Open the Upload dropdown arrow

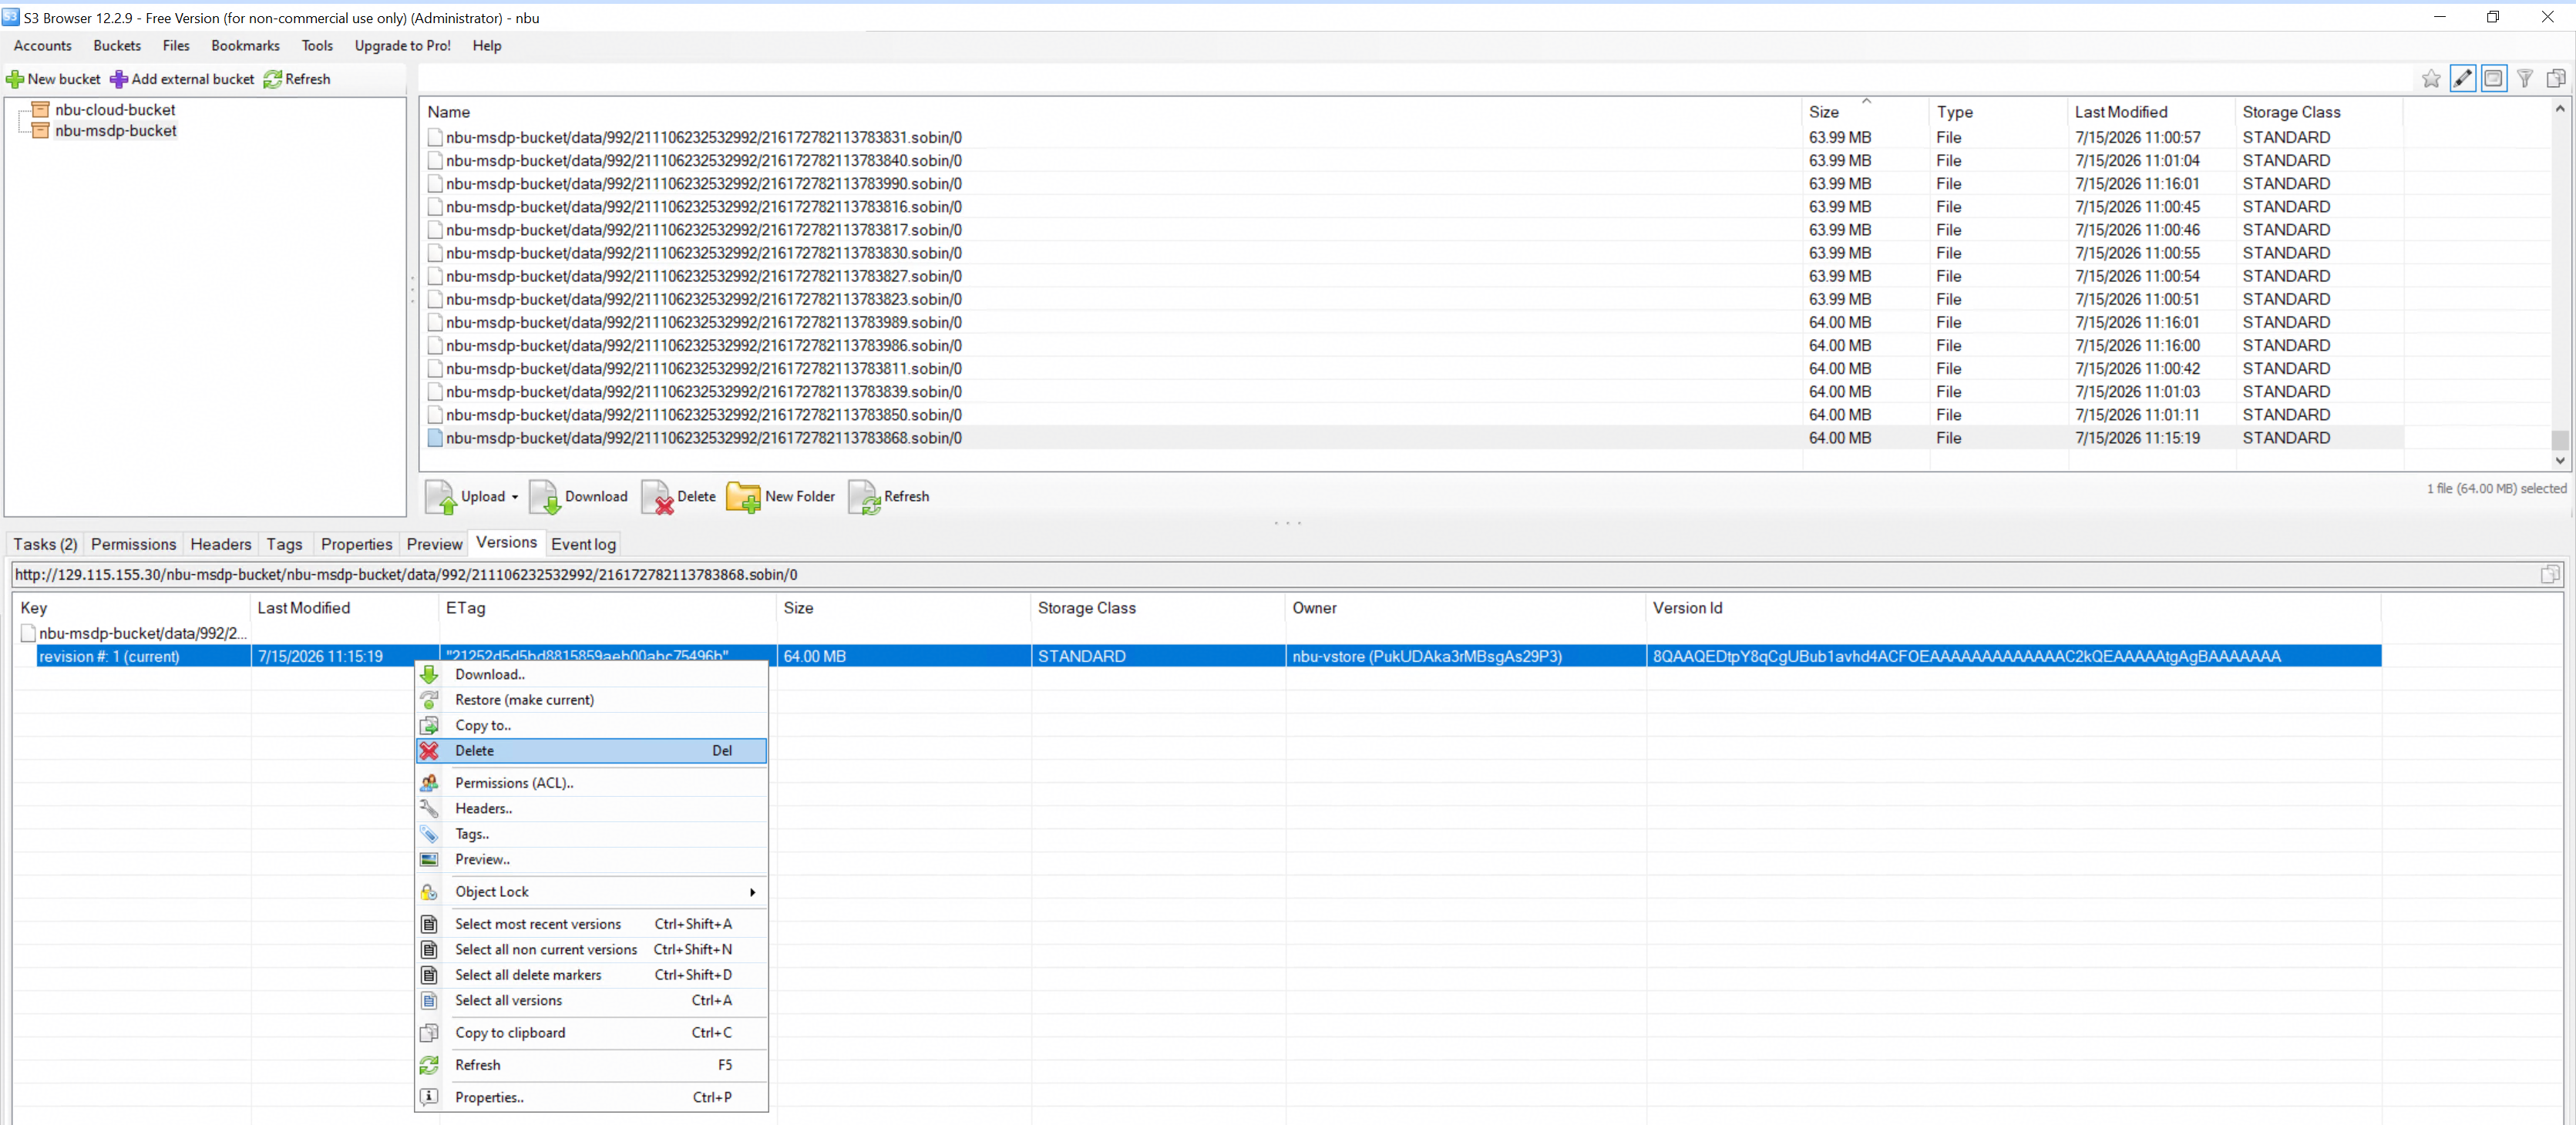pos(515,497)
